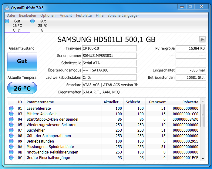Click the Nnotwendige Rekalibrierungen parameter name

click(52, 152)
